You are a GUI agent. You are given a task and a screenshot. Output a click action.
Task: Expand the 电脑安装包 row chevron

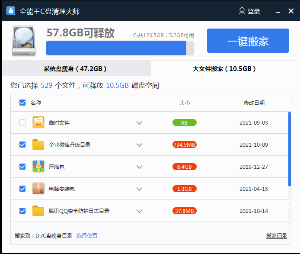pyautogui.click(x=139, y=189)
